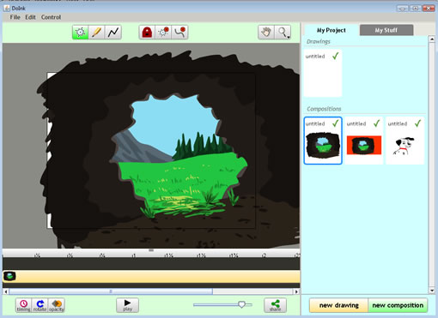Open the opacity control

coord(57,305)
